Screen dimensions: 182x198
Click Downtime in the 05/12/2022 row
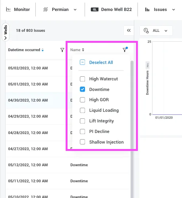pos(79,165)
